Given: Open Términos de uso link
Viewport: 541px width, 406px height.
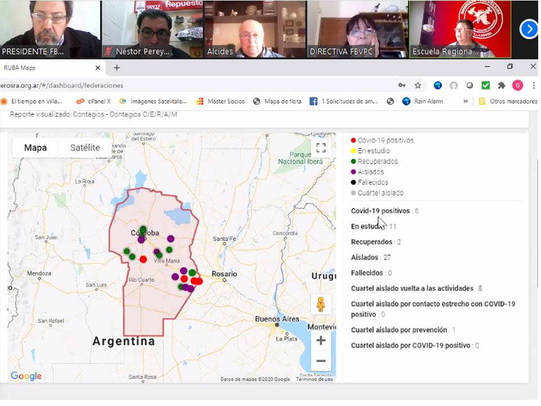Looking at the screenshot, I should tap(314, 379).
